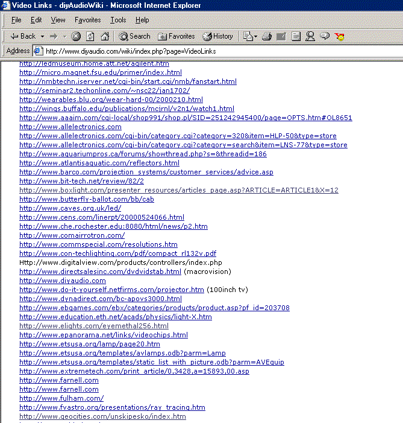Viewport: 403px width, 423px height.
Task: Open the con-techlighting.com pdf link
Action: 117,253
